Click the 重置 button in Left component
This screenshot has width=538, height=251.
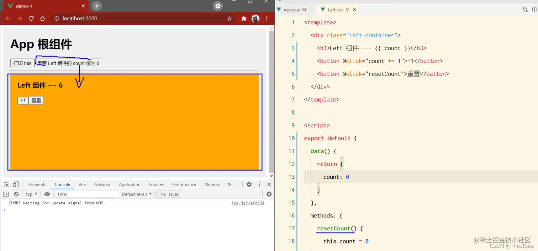(x=36, y=100)
